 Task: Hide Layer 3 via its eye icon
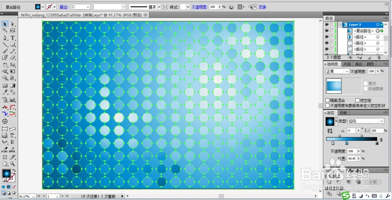click(327, 24)
